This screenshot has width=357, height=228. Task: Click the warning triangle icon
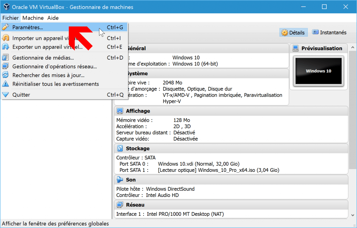pyautogui.click(x=6, y=84)
